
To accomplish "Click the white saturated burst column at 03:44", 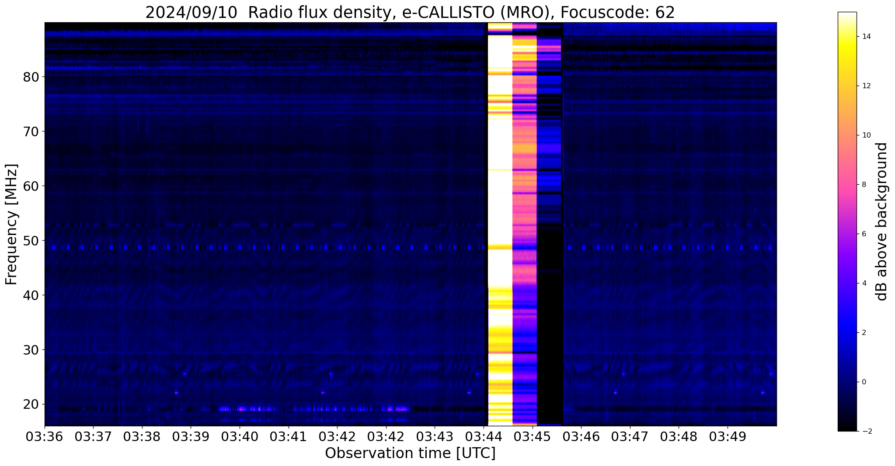I will tap(500, 224).
